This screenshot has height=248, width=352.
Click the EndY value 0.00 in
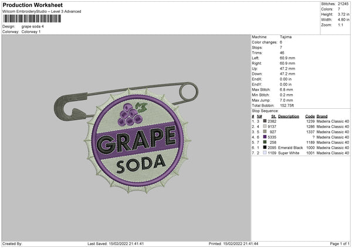[286, 84]
